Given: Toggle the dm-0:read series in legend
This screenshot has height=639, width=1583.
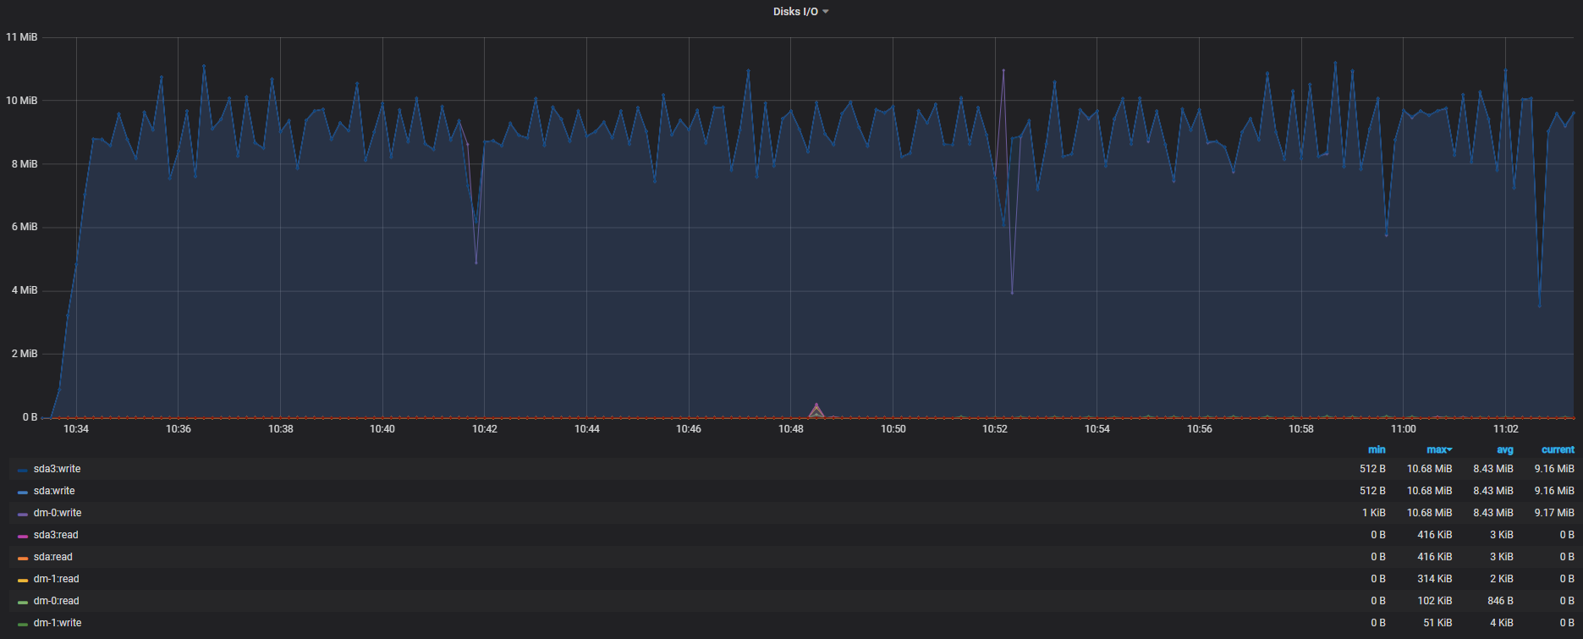Looking at the screenshot, I should pyautogui.click(x=57, y=601).
